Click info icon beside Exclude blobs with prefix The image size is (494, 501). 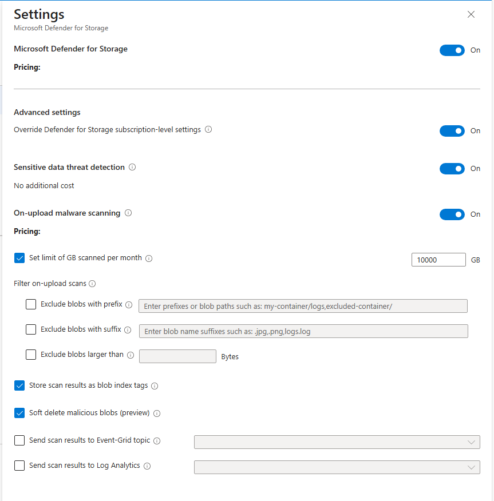(129, 305)
